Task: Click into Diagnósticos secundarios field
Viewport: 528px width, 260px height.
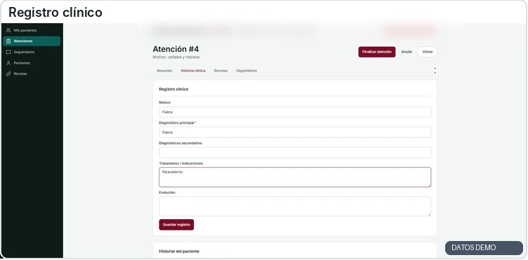Action: point(295,152)
